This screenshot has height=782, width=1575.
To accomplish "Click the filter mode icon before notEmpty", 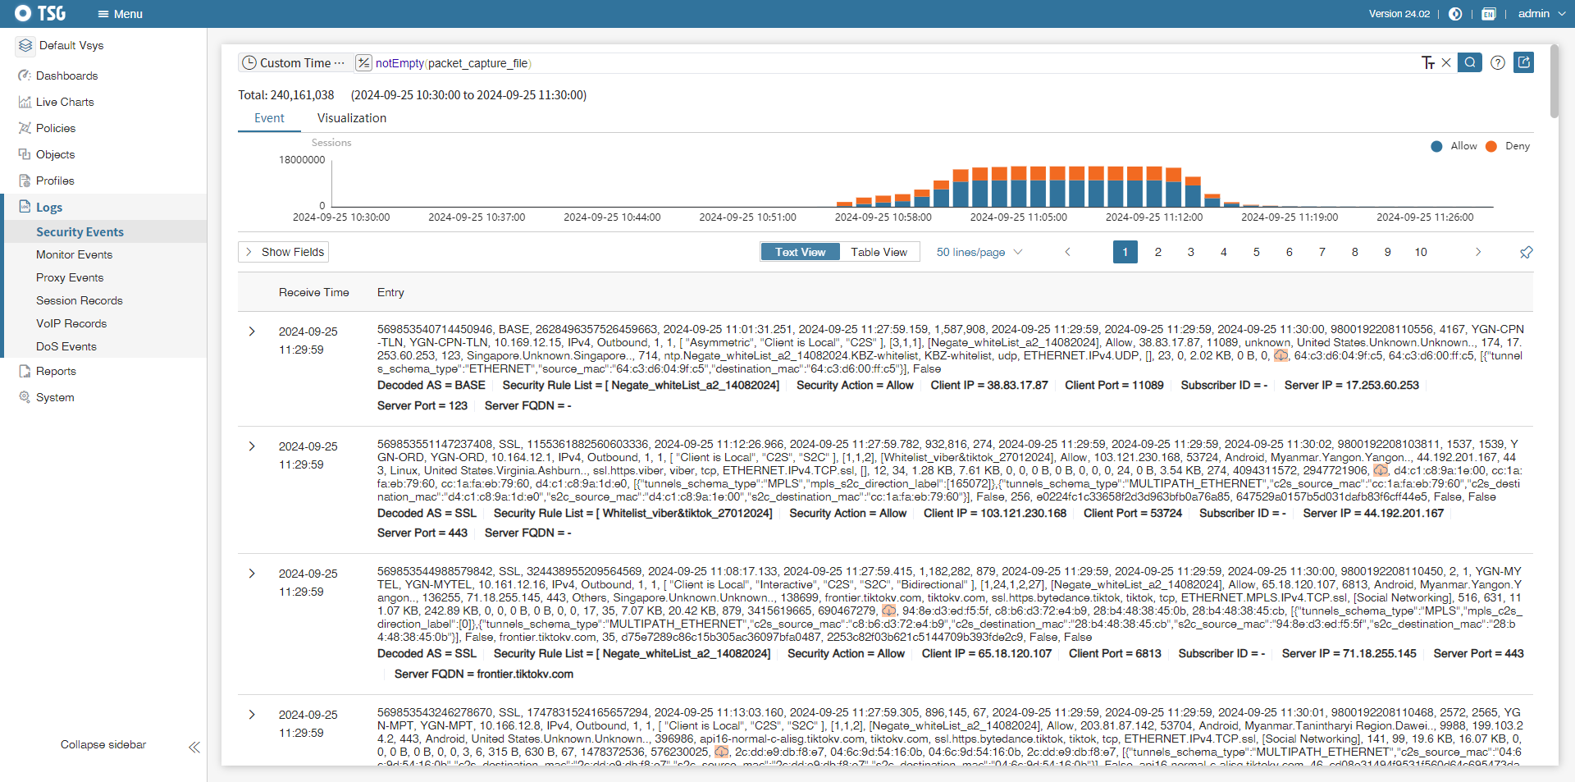I will (x=363, y=63).
